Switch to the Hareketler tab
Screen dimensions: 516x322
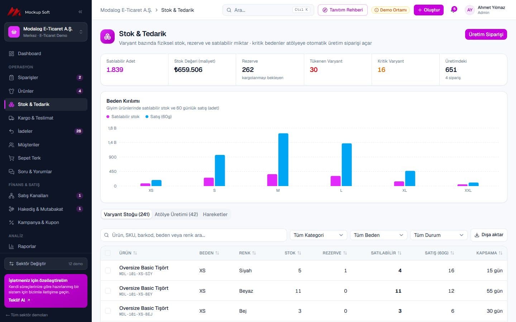click(215, 214)
